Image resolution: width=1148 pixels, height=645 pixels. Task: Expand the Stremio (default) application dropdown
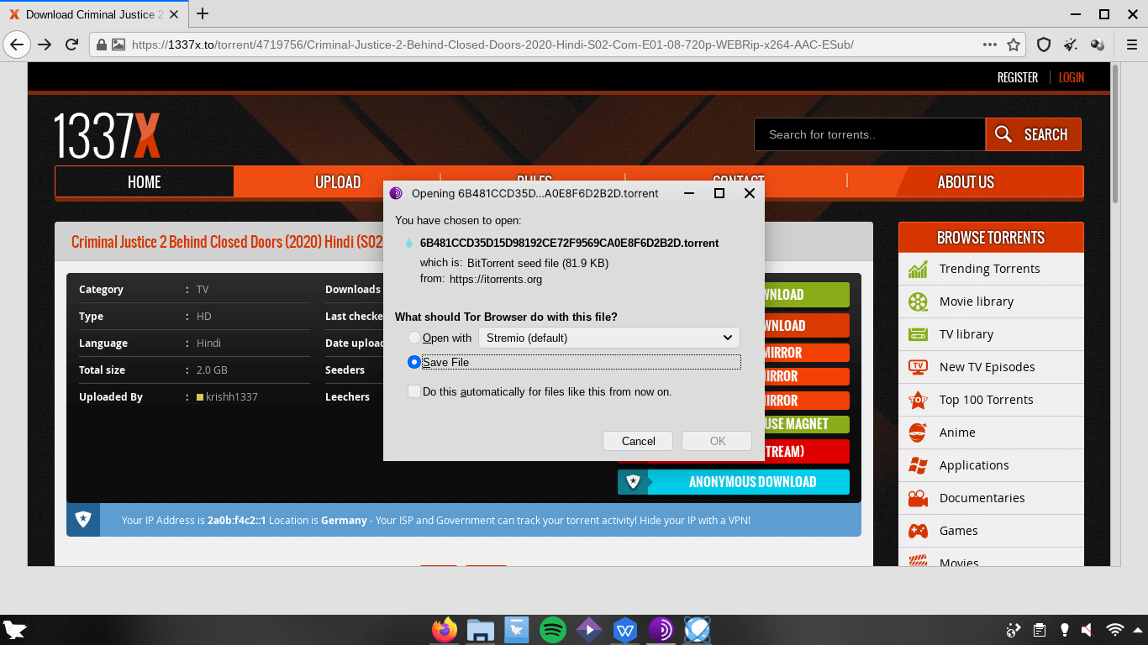(x=609, y=338)
